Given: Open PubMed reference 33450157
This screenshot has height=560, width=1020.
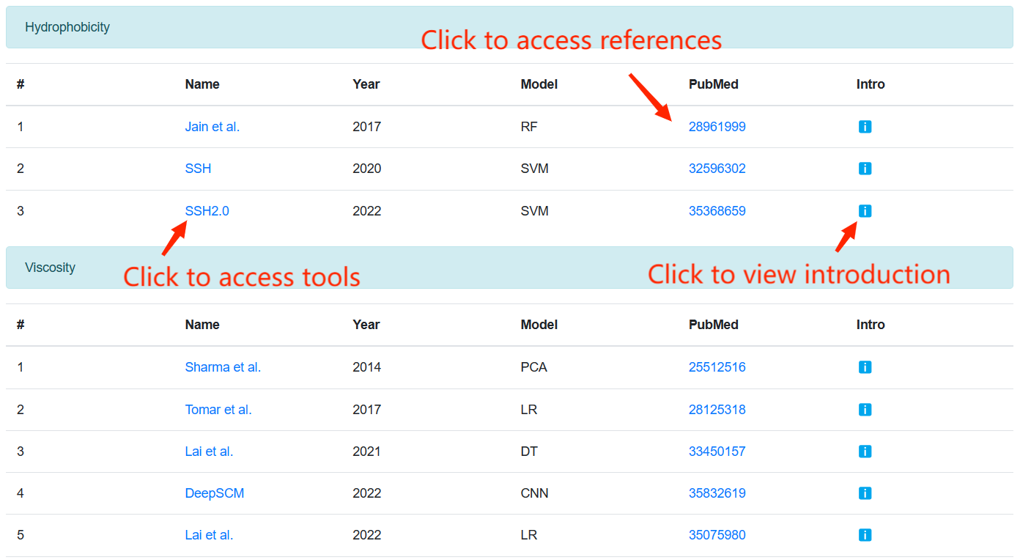Looking at the screenshot, I should (x=717, y=452).
